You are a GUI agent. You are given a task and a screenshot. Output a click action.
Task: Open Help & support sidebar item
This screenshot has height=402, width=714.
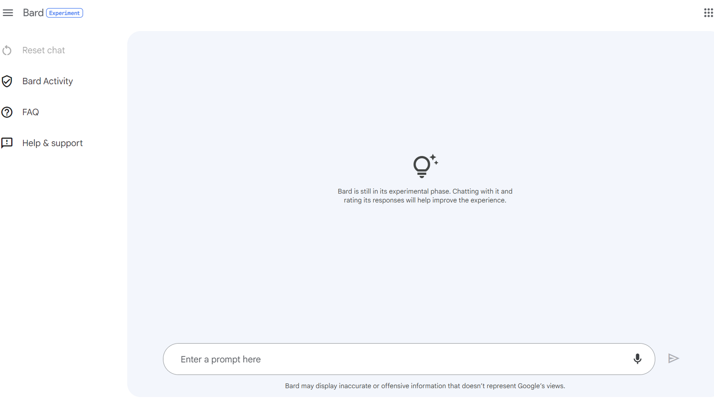coord(52,143)
